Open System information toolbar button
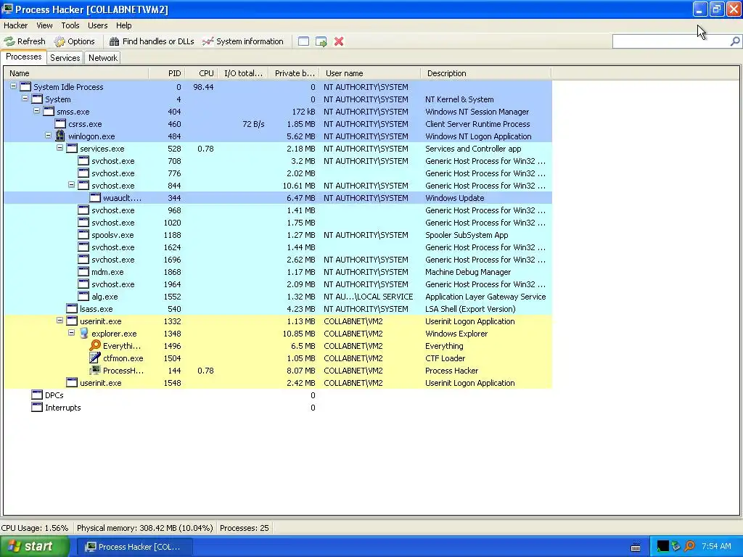 click(242, 41)
